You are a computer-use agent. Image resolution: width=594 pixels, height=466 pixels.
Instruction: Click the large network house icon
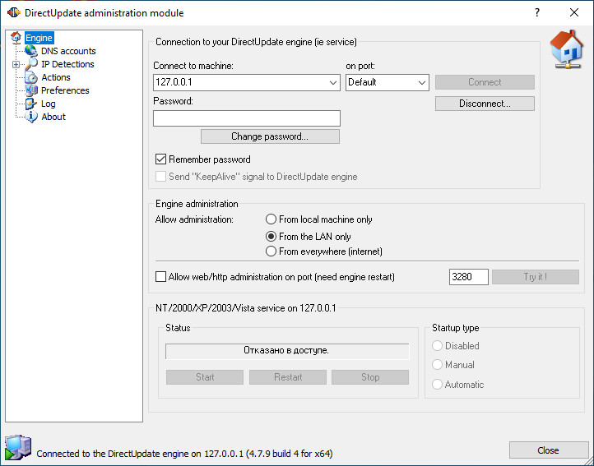coord(566,49)
